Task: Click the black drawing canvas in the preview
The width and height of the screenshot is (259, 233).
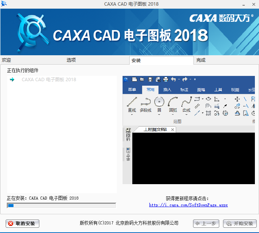Action: pyautogui.click(x=193, y=158)
